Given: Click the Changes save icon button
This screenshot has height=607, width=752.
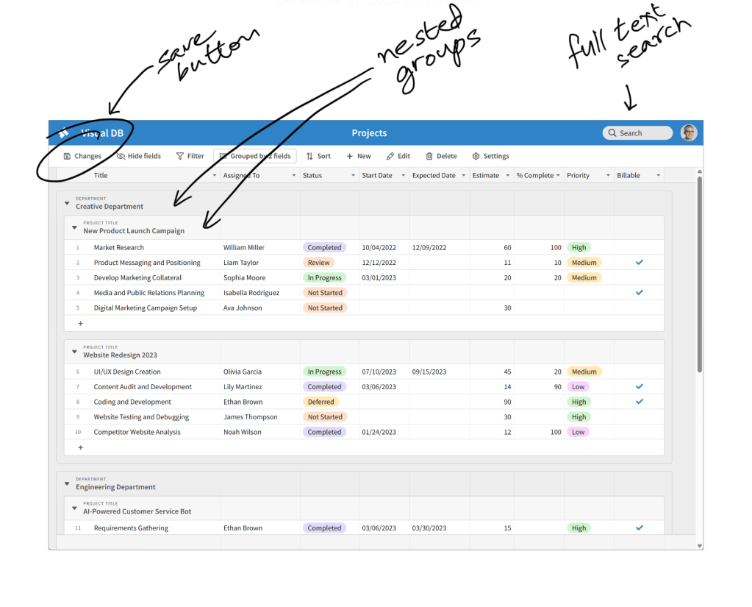Looking at the screenshot, I should [67, 156].
